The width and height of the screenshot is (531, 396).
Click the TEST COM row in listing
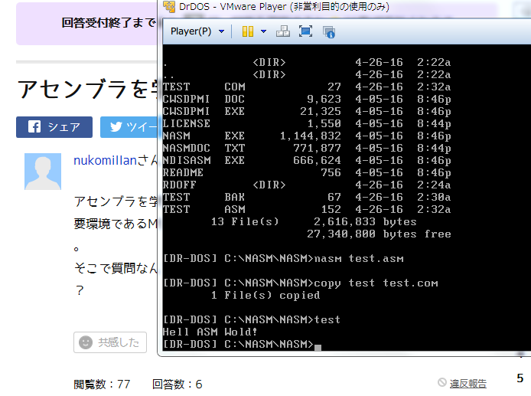coord(307,87)
